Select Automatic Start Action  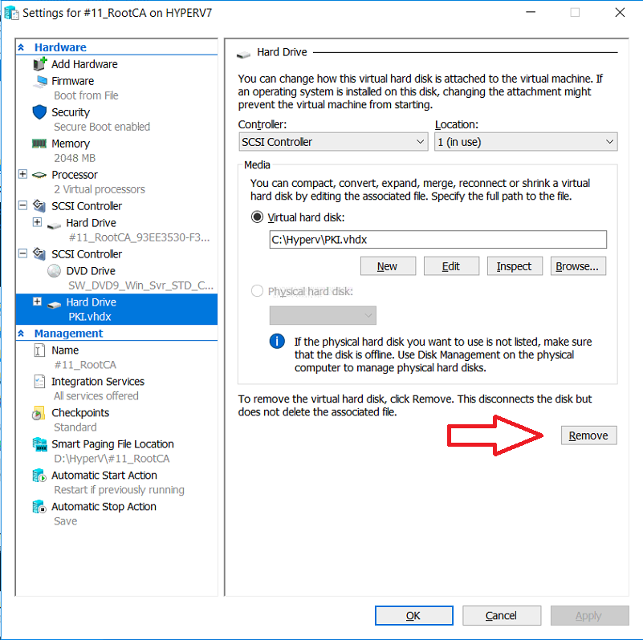(104, 476)
